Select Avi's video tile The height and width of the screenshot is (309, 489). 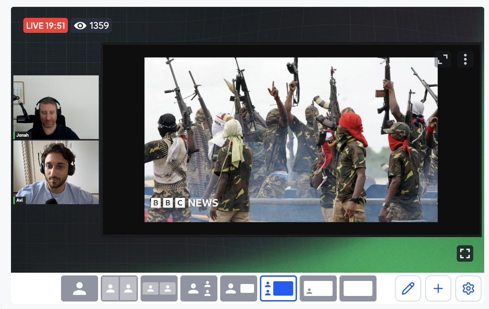pos(56,172)
